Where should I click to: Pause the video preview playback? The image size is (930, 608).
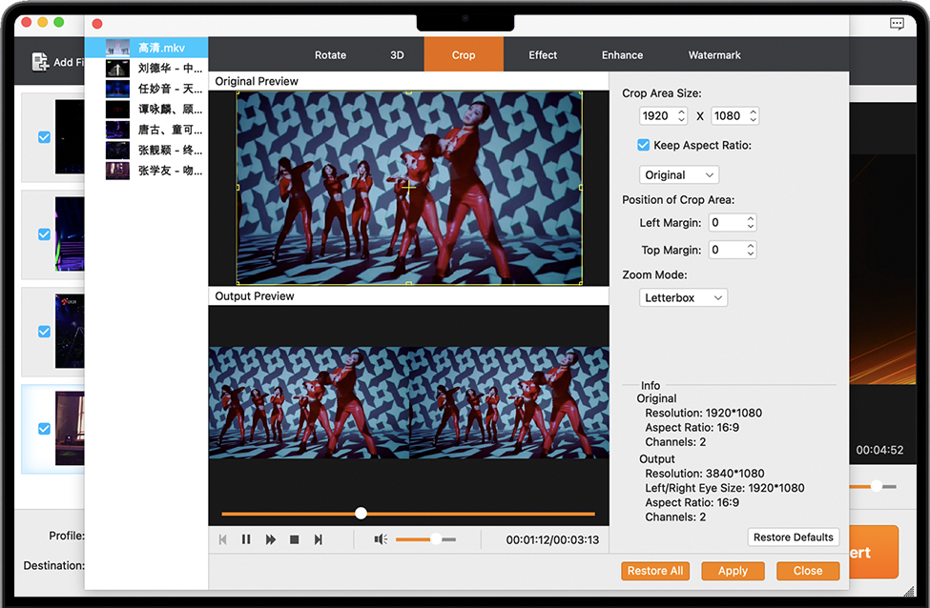[246, 539]
